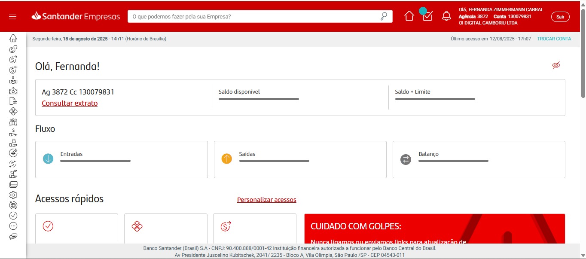Click the Personalizar acessos link

[267, 200]
